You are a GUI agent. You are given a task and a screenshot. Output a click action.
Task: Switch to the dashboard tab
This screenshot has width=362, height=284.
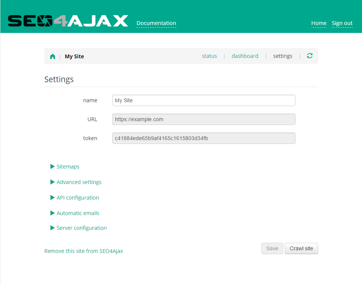click(245, 56)
